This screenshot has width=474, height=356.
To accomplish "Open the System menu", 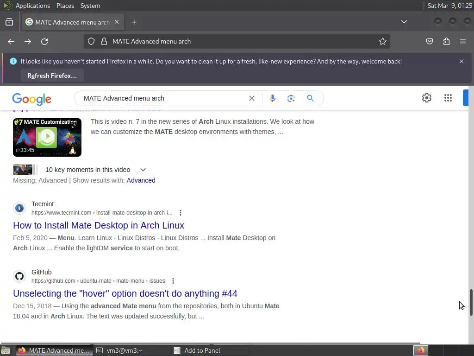I will pos(90,6).
